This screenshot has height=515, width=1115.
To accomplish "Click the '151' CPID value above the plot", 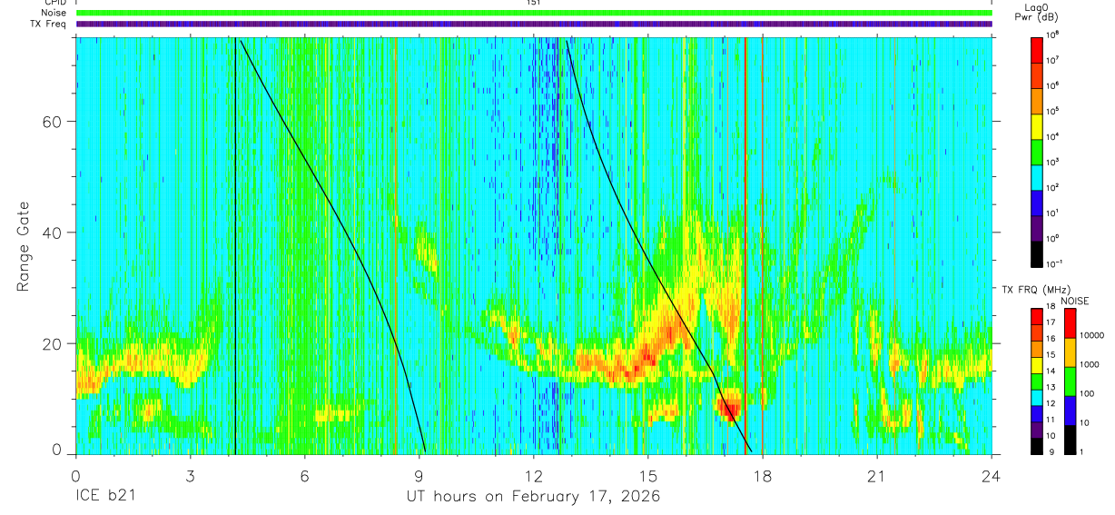I will click(x=534, y=3).
